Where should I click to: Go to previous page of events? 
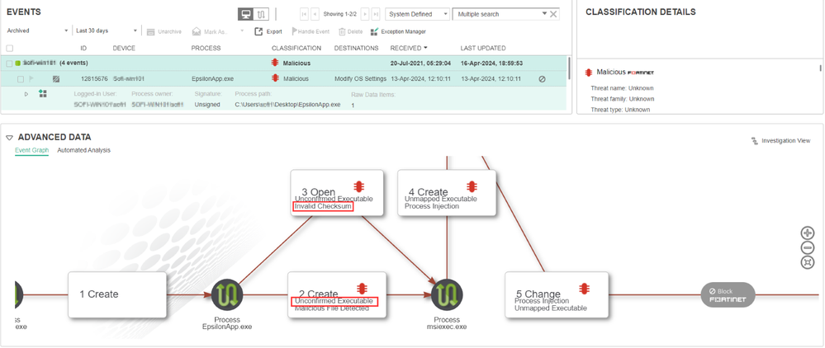pos(315,14)
